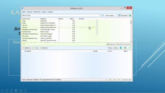Click the Показать плеер status bar link
Viewport: 165px width, 93px height.
click(x=127, y=80)
